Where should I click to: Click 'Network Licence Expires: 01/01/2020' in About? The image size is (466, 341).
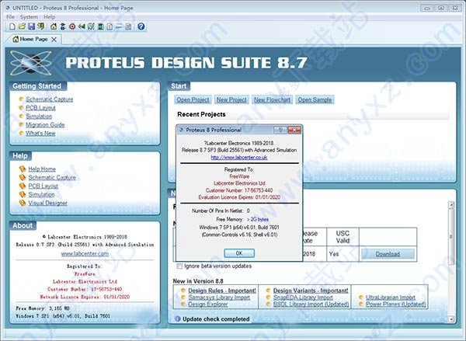pyautogui.click(x=85, y=297)
